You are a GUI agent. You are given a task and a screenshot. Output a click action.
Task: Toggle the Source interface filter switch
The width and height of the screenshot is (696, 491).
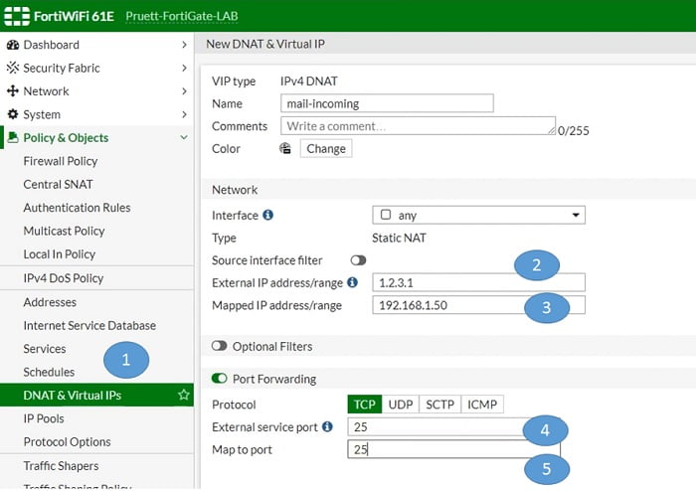click(358, 260)
